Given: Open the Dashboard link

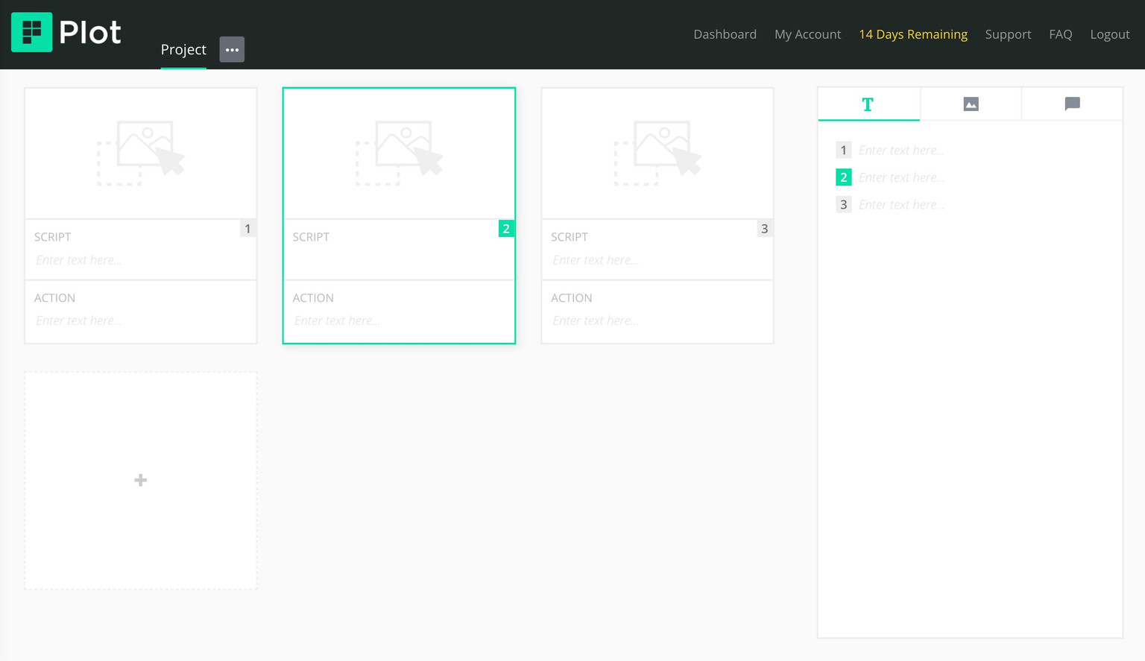Looking at the screenshot, I should [x=725, y=34].
